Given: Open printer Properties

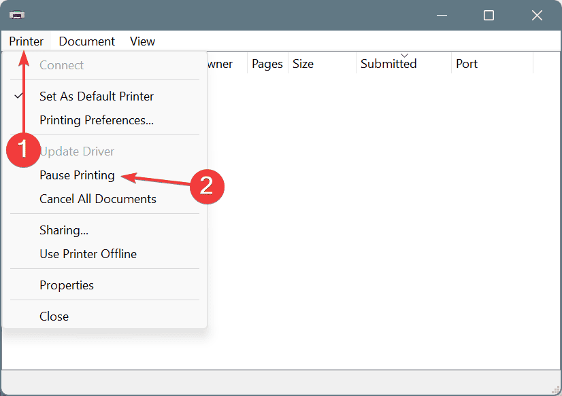Looking at the screenshot, I should pyautogui.click(x=105, y=285).
